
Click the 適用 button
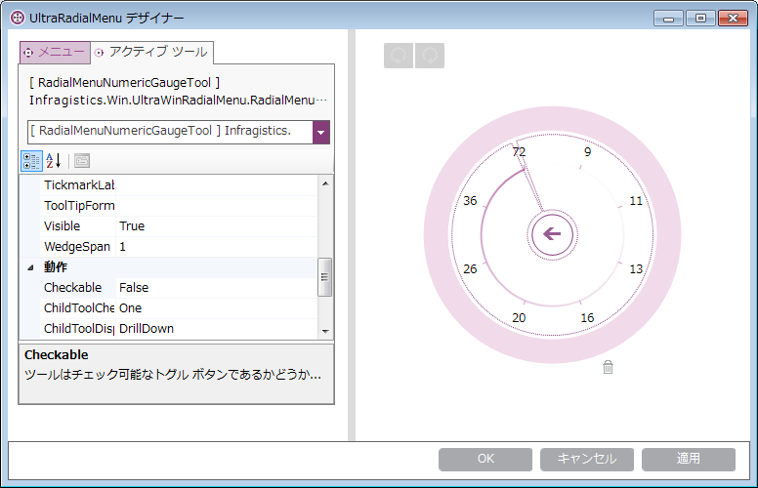click(x=689, y=459)
